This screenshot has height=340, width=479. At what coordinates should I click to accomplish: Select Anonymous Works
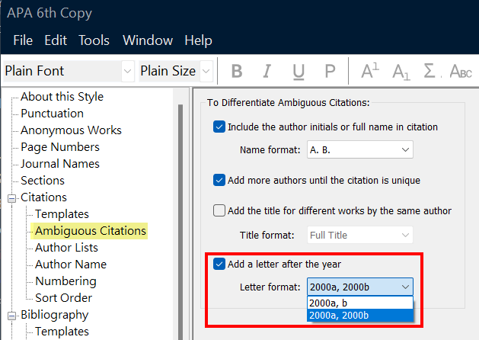(71, 130)
